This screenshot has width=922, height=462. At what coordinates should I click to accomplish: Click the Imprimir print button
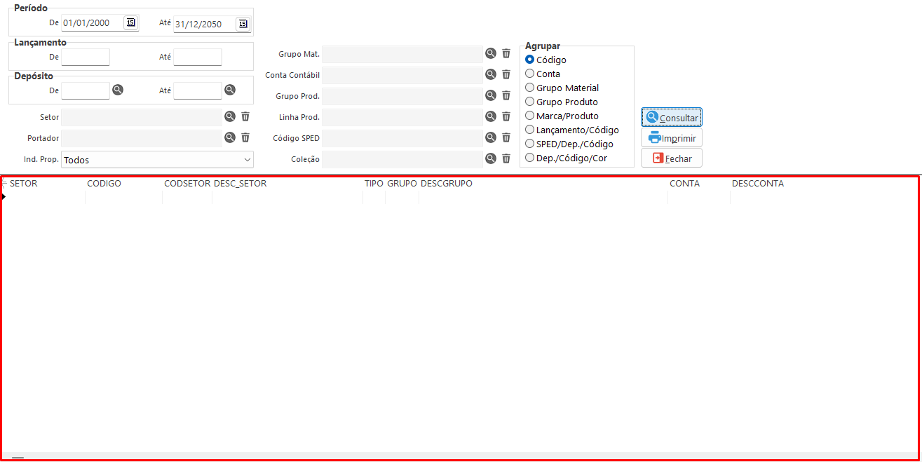click(672, 138)
